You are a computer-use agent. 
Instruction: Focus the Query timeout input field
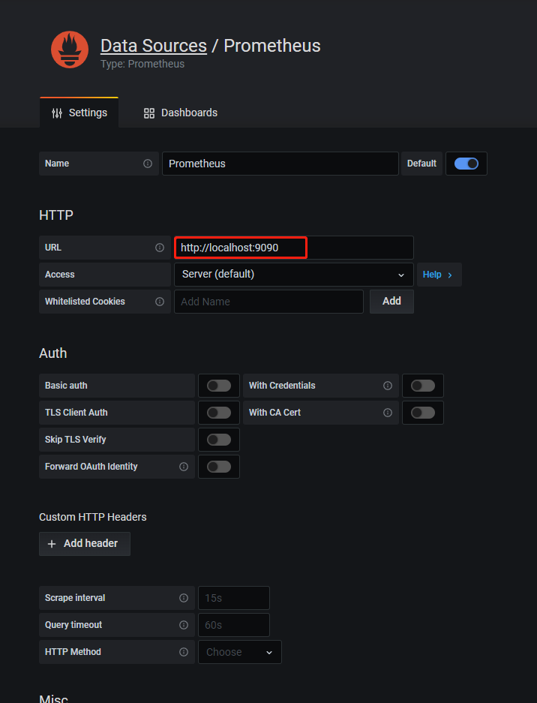coord(234,625)
